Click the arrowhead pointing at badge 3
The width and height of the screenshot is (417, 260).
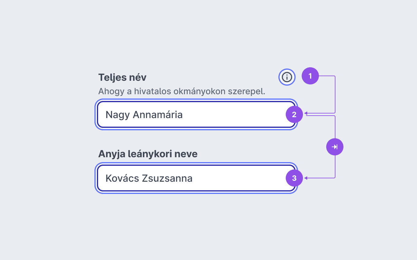pos(306,178)
